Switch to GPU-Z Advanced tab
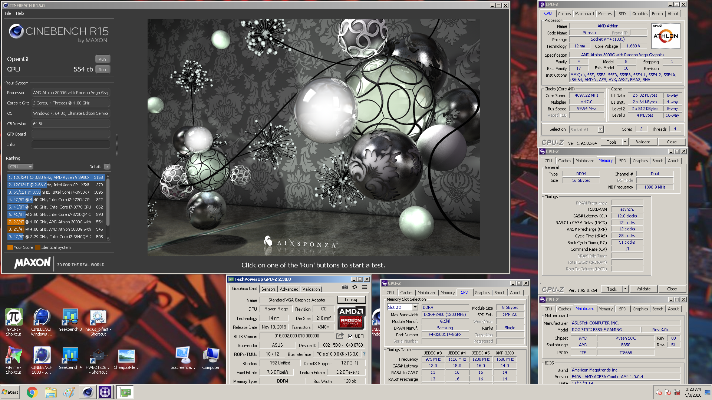This screenshot has width=712, height=400. coord(289,289)
